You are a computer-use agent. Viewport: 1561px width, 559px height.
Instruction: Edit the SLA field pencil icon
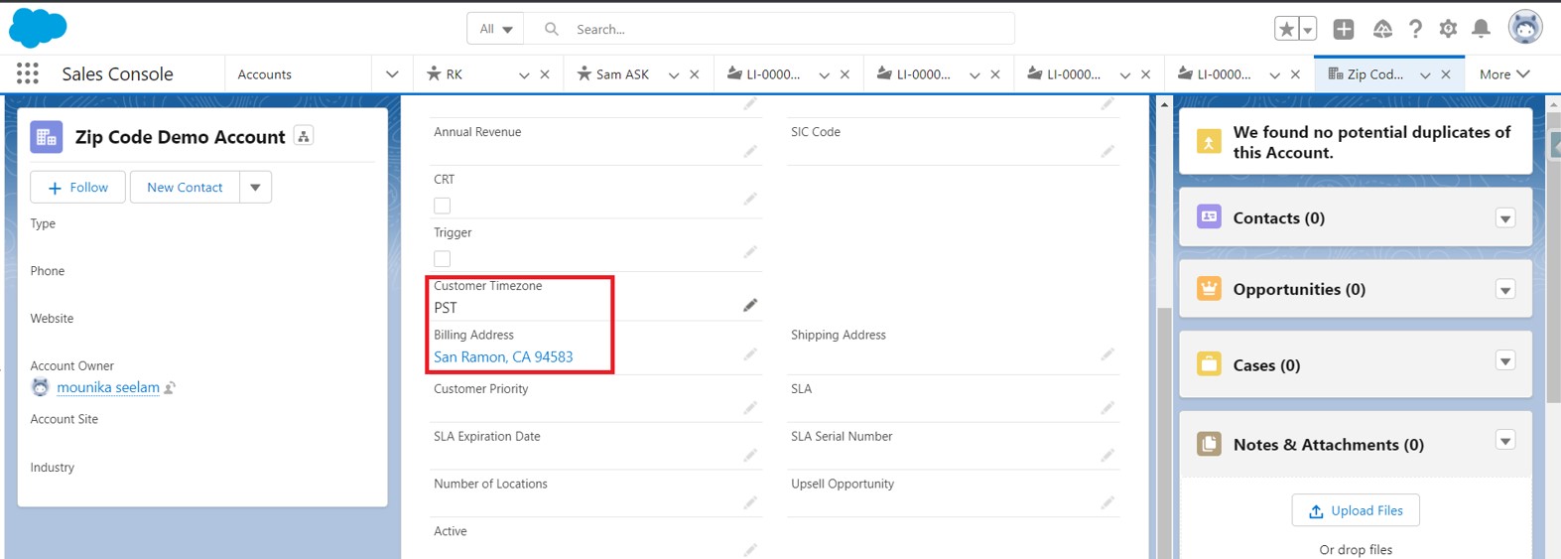1107,408
